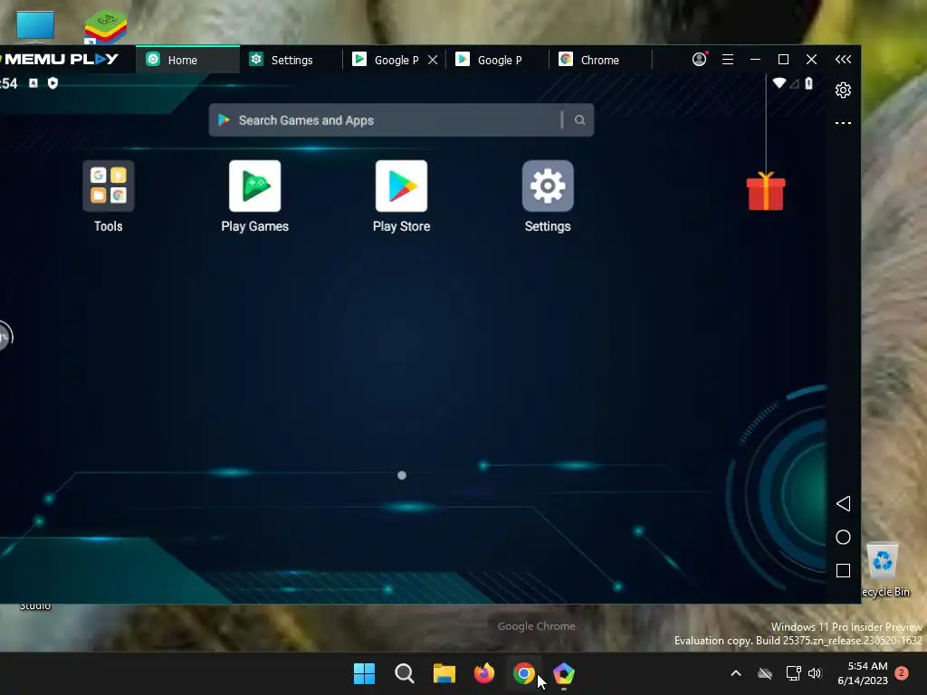
Task: Open the three-dot more options in sidebar
Action: pos(843,123)
